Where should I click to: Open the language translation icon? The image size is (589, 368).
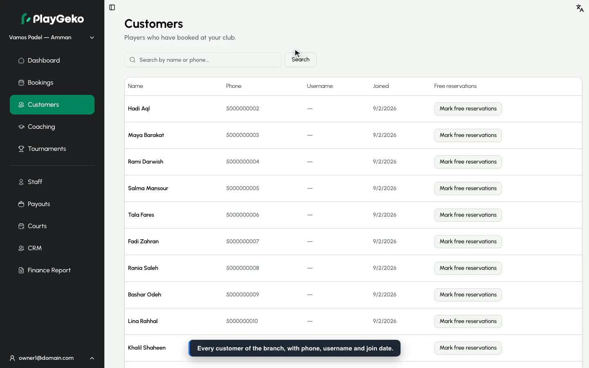580,8
